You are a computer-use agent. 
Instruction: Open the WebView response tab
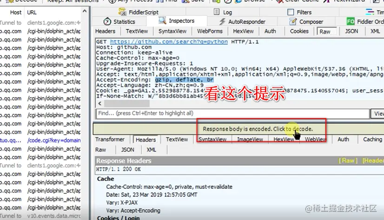click(315, 140)
